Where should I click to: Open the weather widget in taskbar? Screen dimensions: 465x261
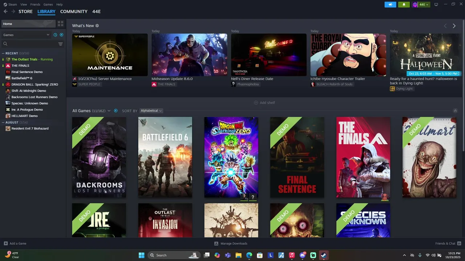12,255
